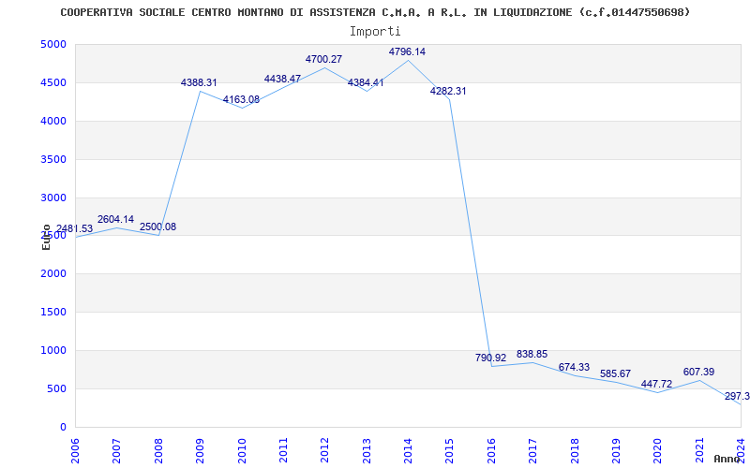Click the 2007 x-axis year label
The width and height of the screenshot is (750, 468).
tap(116, 450)
